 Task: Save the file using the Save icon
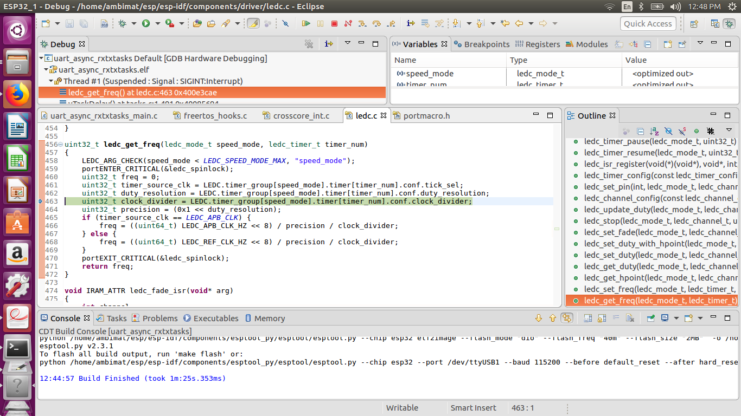tap(71, 23)
